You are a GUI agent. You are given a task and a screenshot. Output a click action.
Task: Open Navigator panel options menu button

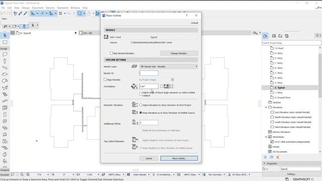(x=318, y=36)
